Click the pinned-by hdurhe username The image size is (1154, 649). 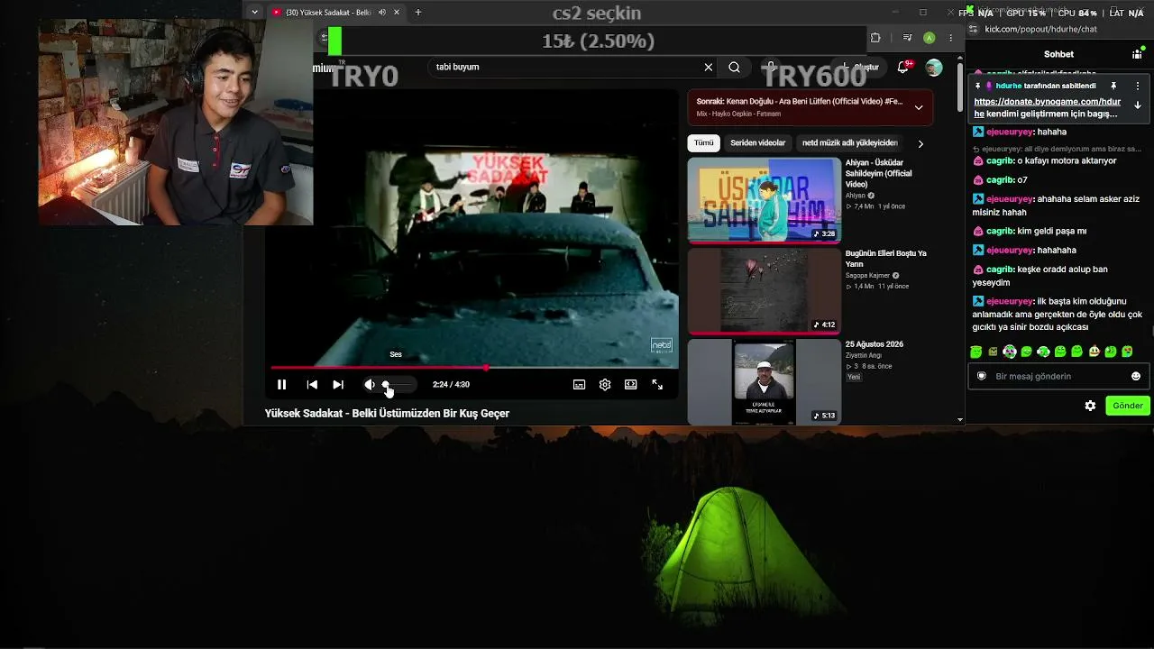pyautogui.click(x=1009, y=86)
